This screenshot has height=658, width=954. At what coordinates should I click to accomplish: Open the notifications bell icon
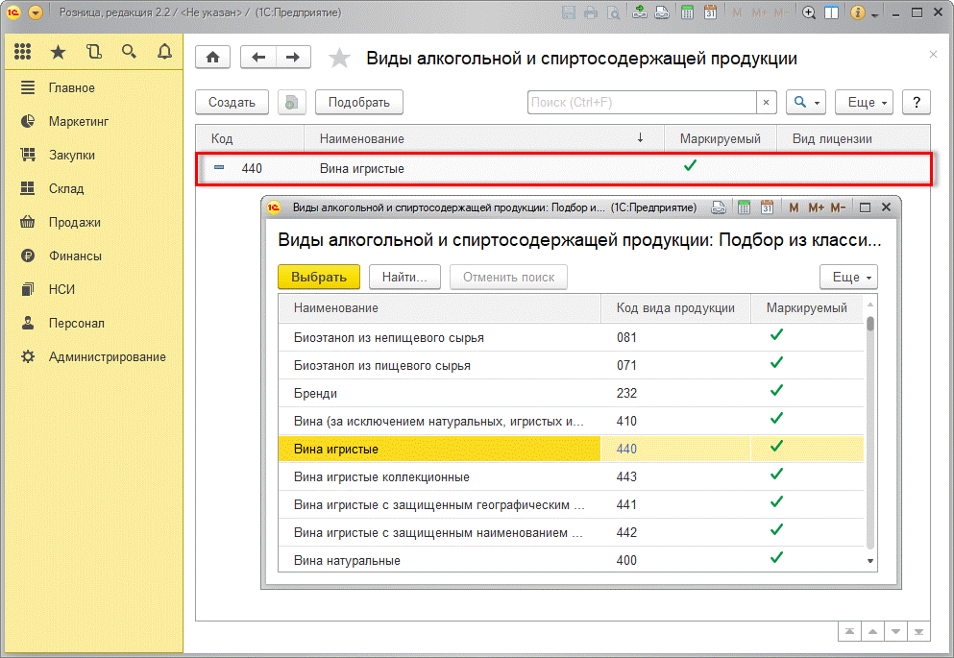click(x=164, y=52)
